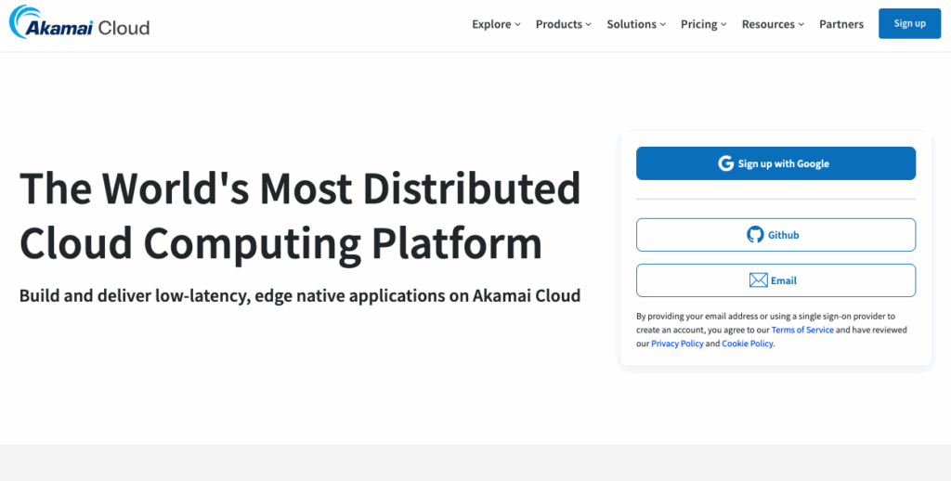This screenshot has height=481, width=951.
Task: Click the Akamai Cloud logo
Action: click(80, 22)
